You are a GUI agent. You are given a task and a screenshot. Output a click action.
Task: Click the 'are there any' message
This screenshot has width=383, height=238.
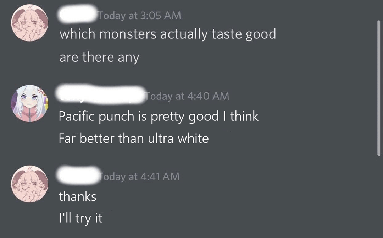coord(99,57)
